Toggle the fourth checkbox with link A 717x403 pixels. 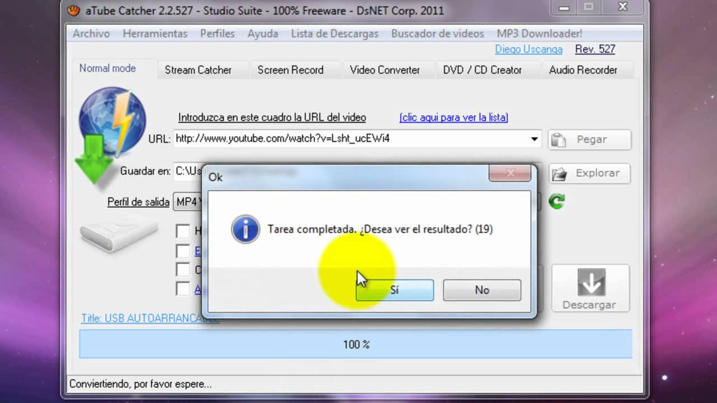pyautogui.click(x=183, y=288)
